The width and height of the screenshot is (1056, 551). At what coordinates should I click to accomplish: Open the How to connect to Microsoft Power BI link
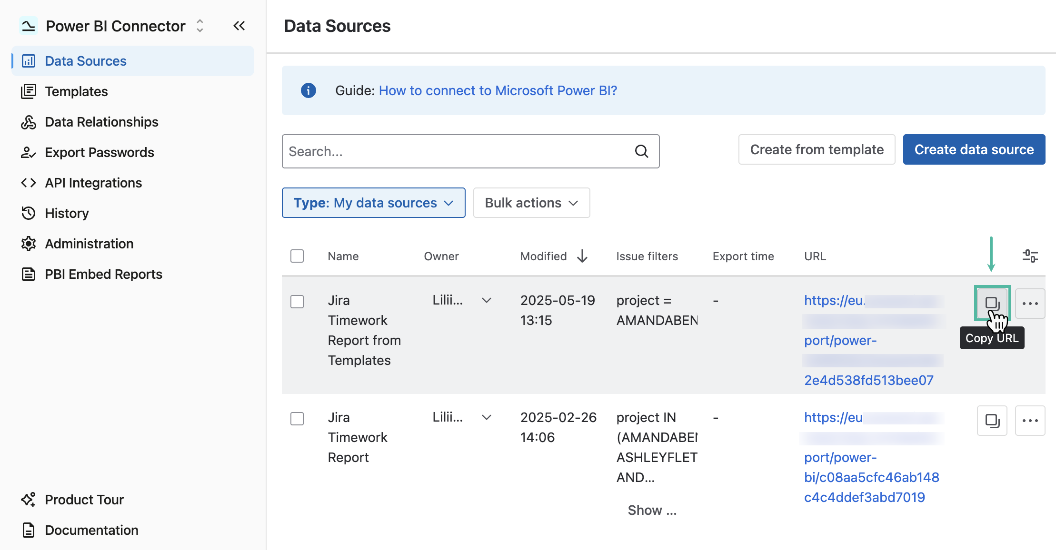tap(498, 90)
